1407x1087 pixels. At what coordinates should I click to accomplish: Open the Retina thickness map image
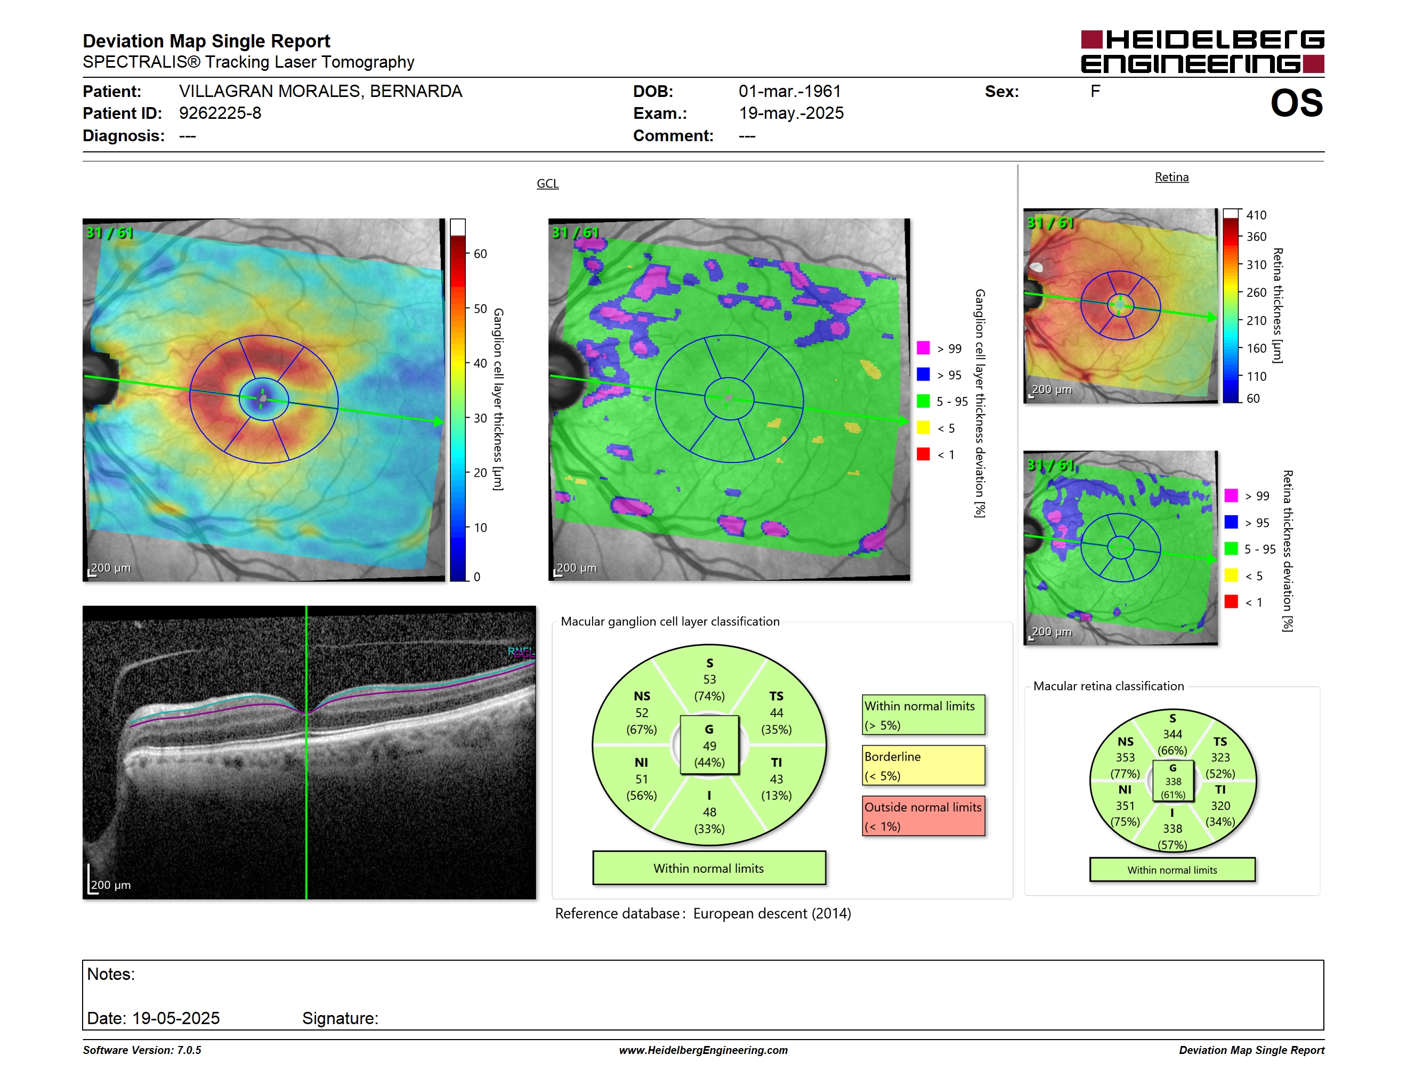pyautogui.click(x=1120, y=306)
